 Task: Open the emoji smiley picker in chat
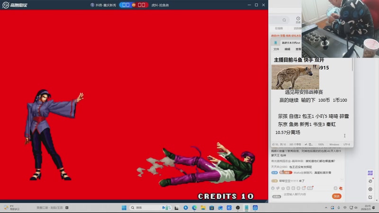point(273,188)
